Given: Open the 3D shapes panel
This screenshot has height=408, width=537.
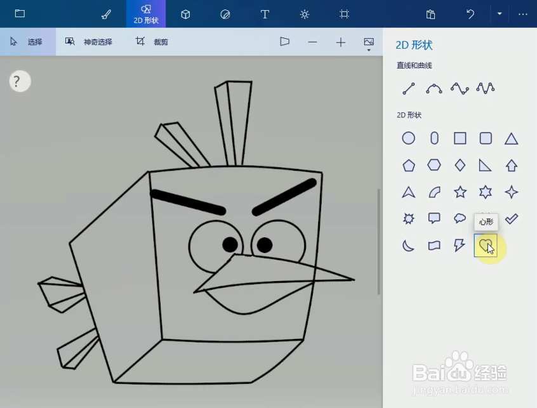Looking at the screenshot, I should 185,14.
